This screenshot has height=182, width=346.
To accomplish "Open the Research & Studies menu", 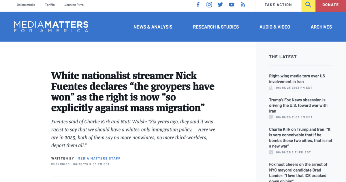I will pos(216,27).
